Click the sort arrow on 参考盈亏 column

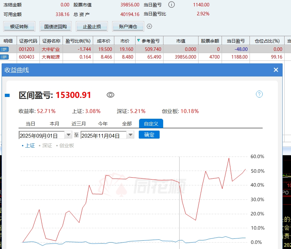pos(139,41)
